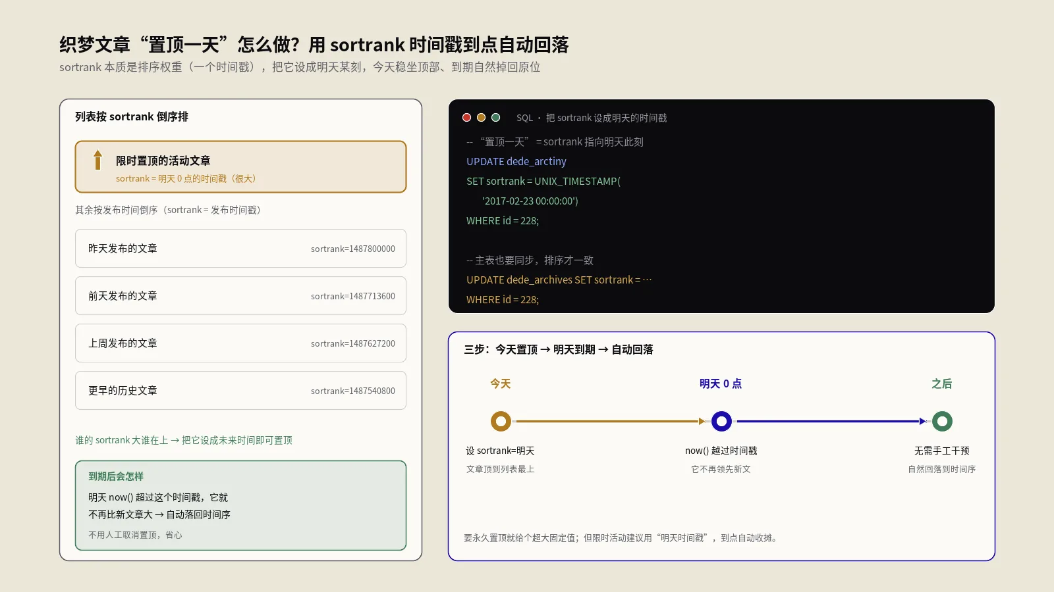
Task: Click the date string '2017-02-23 00:00:00'
Action: tap(530, 201)
